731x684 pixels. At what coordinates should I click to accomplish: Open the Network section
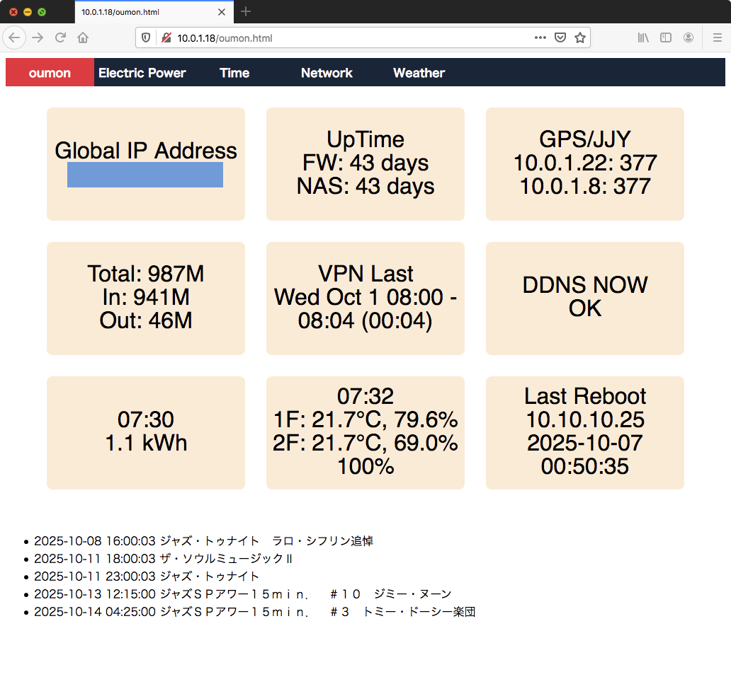(x=327, y=72)
